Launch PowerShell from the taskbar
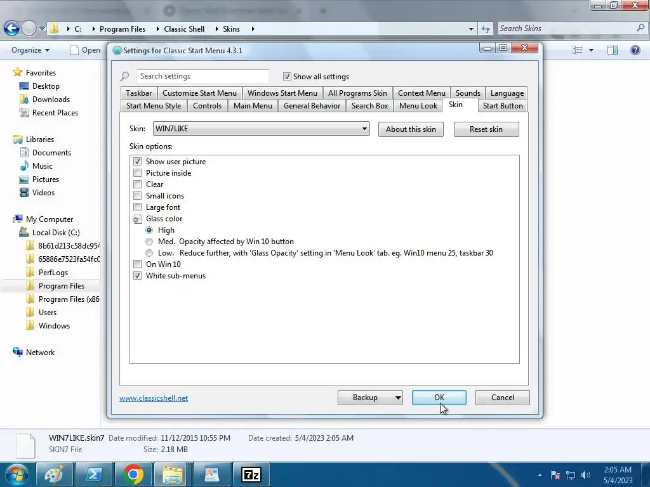Screen dimensions: 650x487 (93, 474)
